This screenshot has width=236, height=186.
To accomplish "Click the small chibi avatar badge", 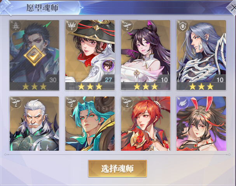I will 108,65.
